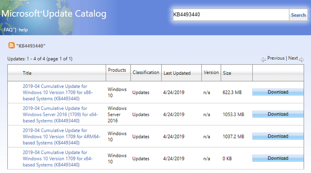Go to the Previous results page

pyautogui.click(x=276, y=58)
